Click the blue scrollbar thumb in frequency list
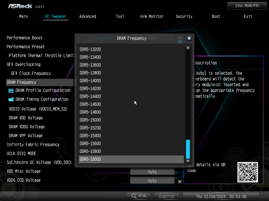This screenshot has height=201, width=269. point(188,149)
